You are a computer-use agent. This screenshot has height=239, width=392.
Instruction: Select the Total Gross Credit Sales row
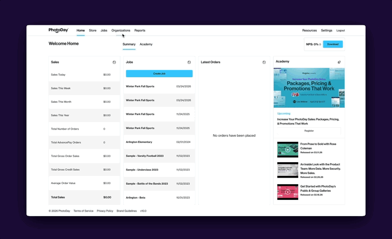[x=84, y=169]
